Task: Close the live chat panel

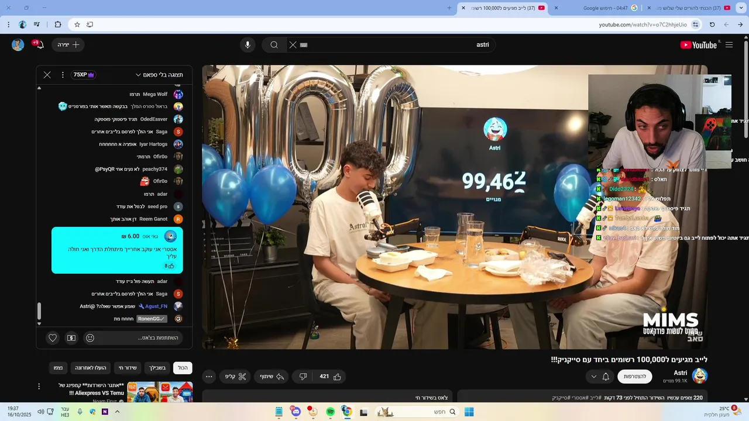Action: click(47, 75)
